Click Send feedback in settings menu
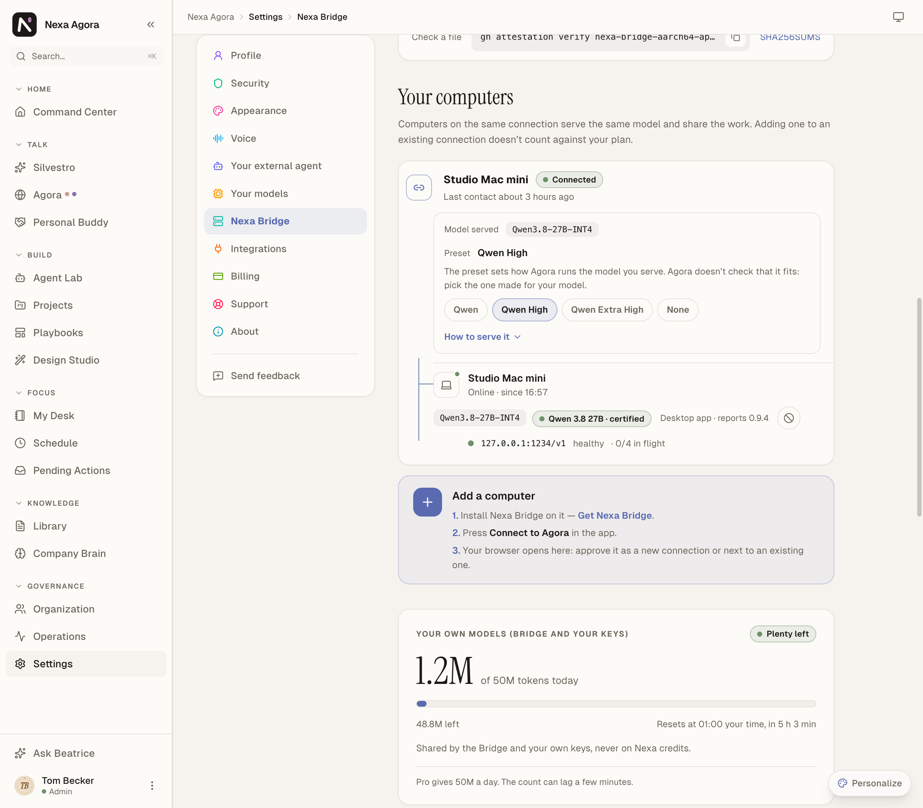Screen dimensions: 923x808 coord(285,376)
